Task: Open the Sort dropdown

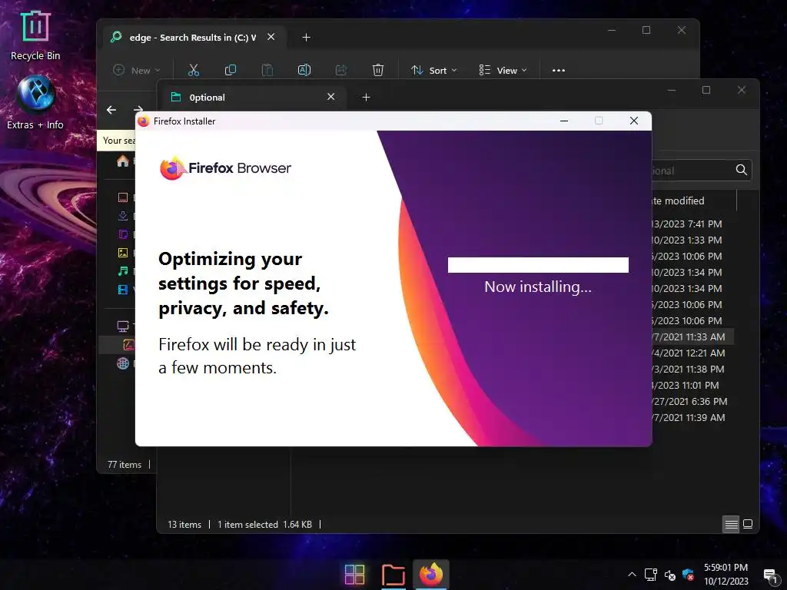Action: 433,70
